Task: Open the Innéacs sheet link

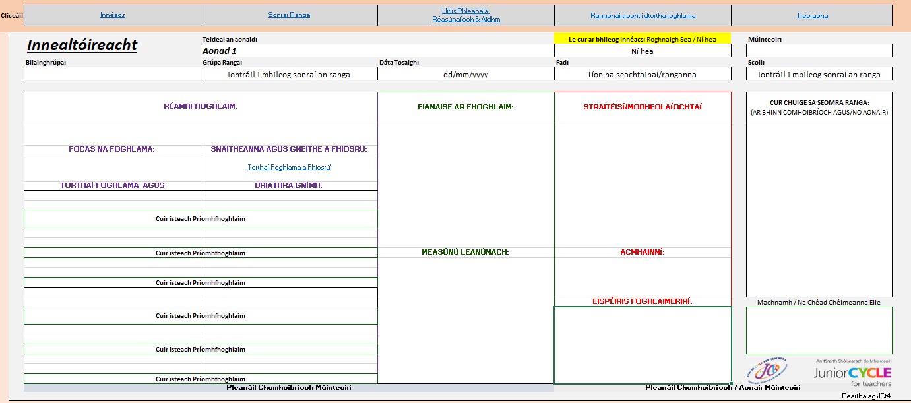Action: click(x=113, y=15)
